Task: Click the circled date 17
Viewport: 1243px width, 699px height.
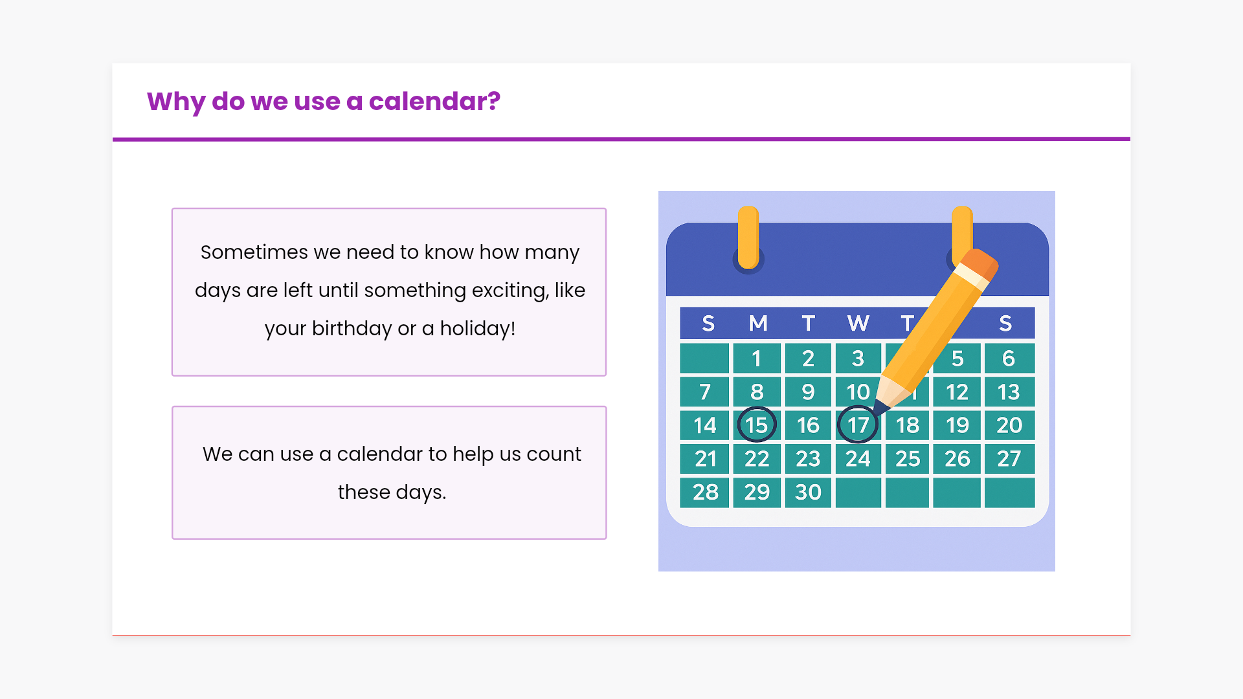Action: coord(858,425)
